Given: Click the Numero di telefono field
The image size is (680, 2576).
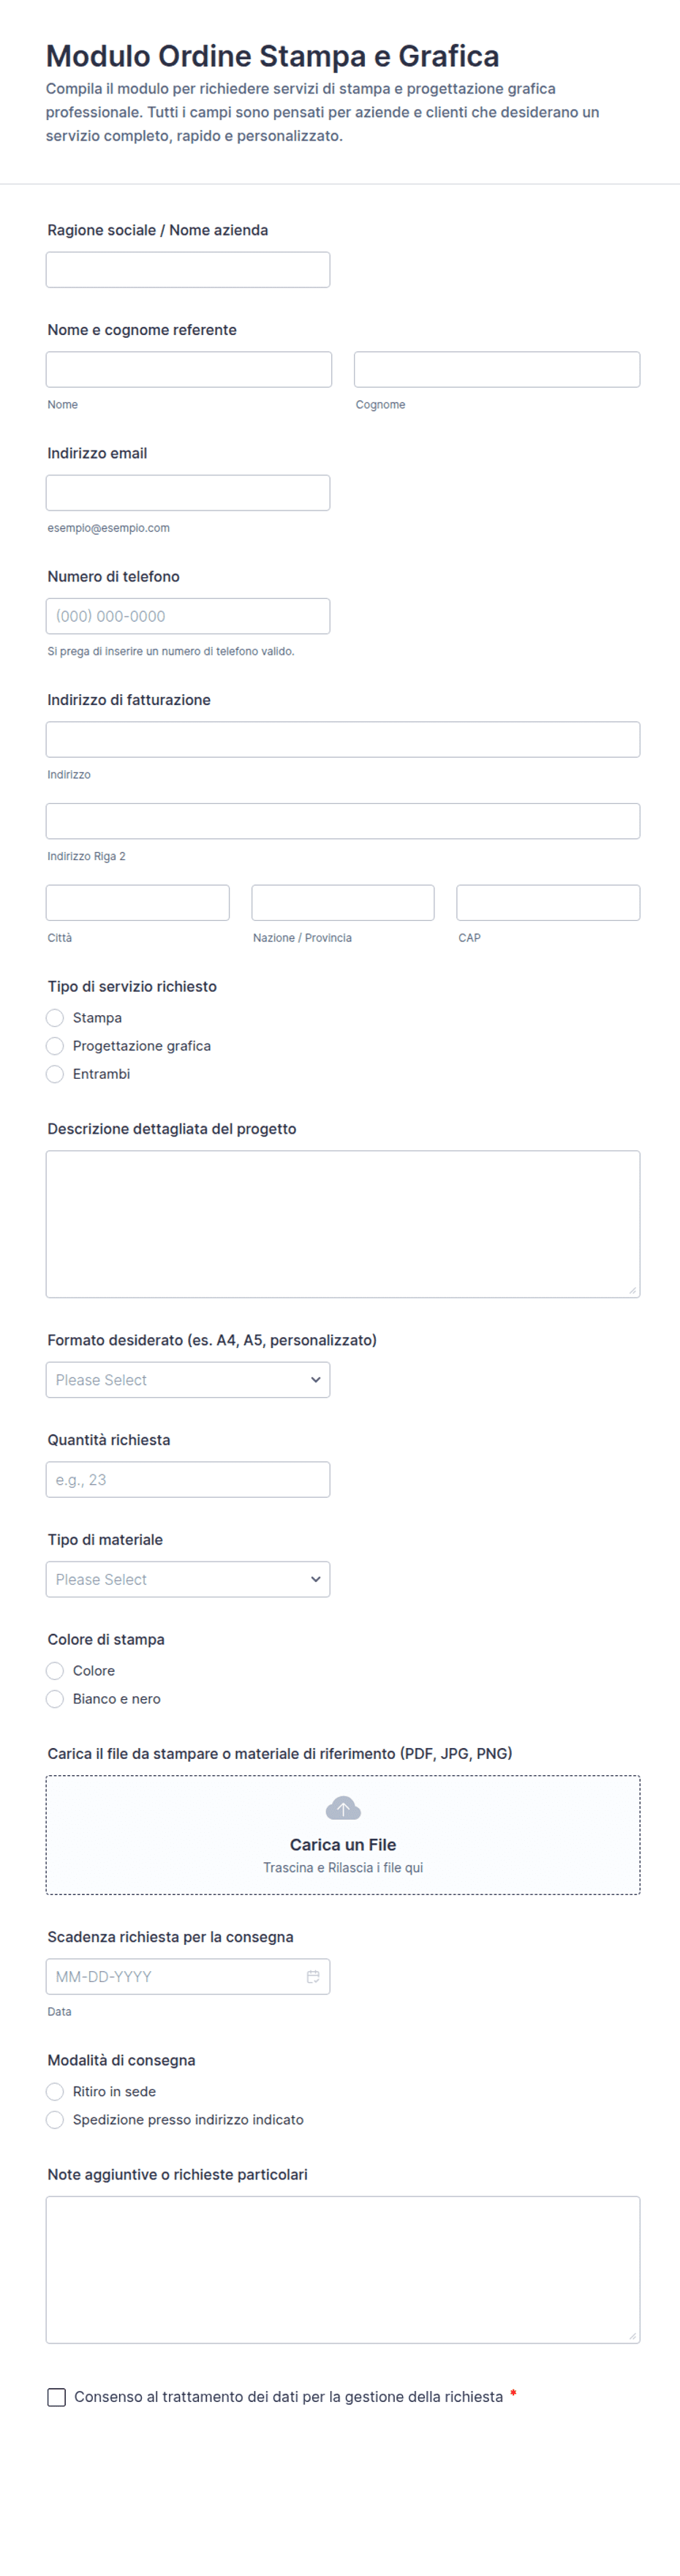Looking at the screenshot, I should pyautogui.click(x=188, y=616).
